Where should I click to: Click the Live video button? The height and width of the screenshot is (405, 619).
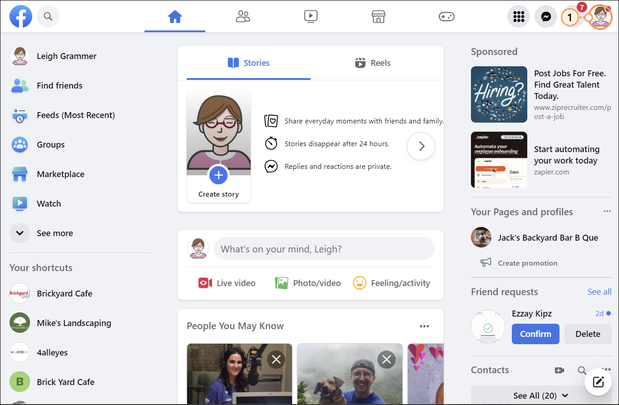point(227,283)
